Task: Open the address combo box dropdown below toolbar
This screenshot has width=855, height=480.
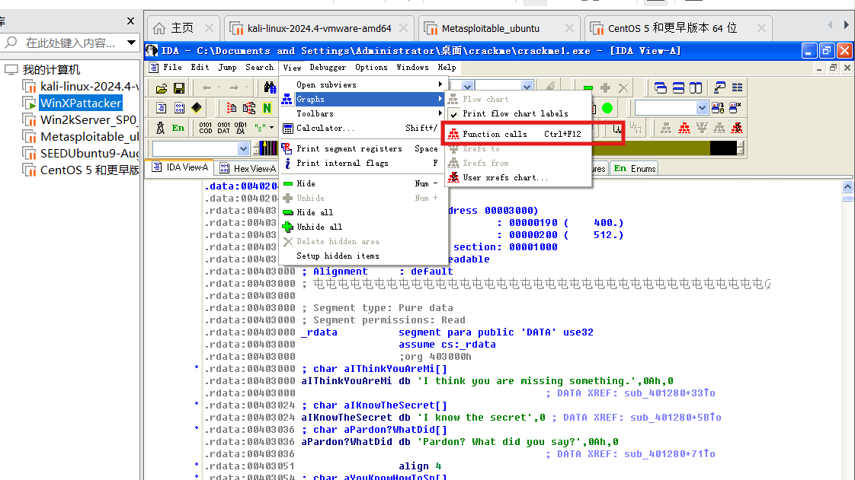Action: coord(243,148)
